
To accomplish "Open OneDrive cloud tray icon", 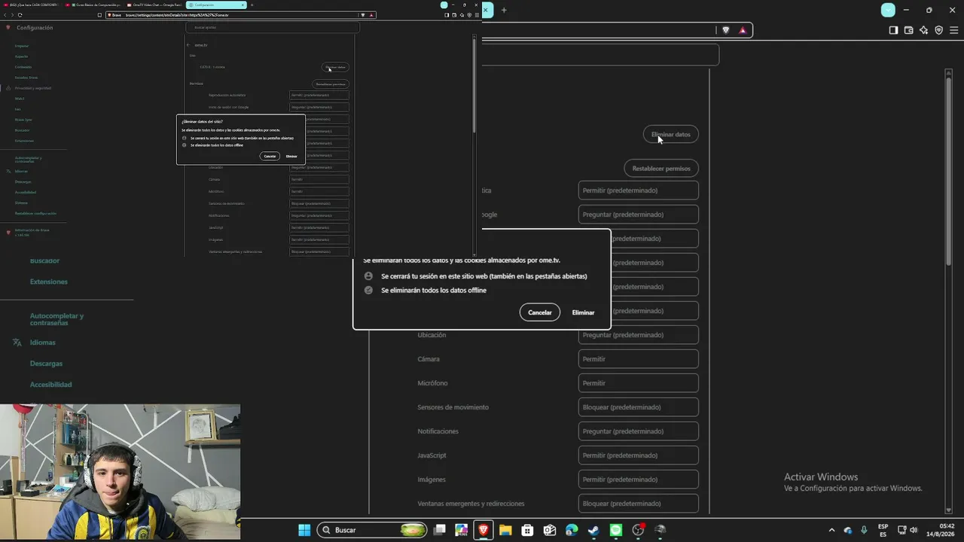I will 848,530.
